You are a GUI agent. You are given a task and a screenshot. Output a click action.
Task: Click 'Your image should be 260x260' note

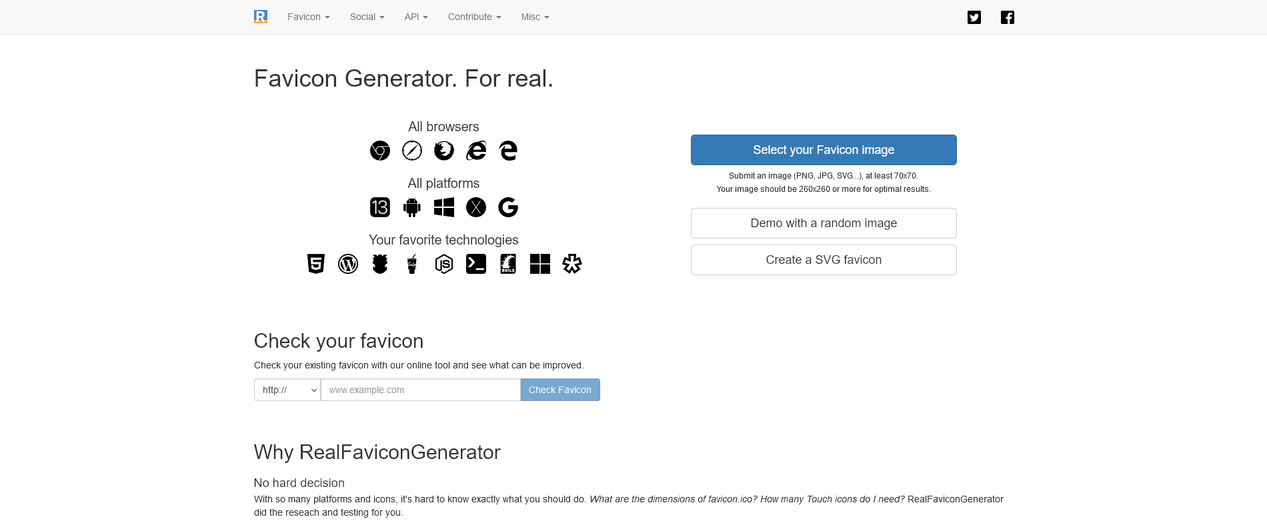coord(824,189)
